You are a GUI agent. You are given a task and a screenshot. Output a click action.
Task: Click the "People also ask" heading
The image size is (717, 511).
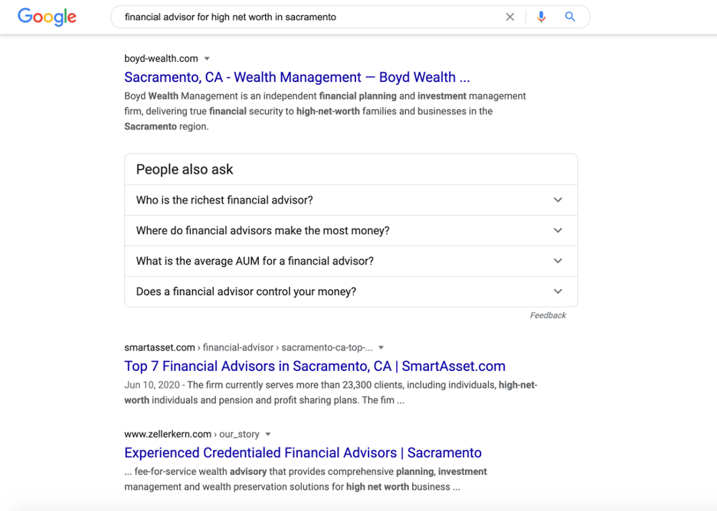coord(185,170)
